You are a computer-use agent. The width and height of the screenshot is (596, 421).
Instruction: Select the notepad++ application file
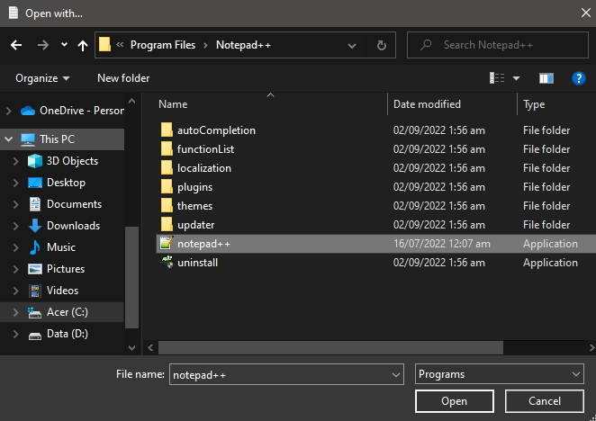(x=376, y=244)
